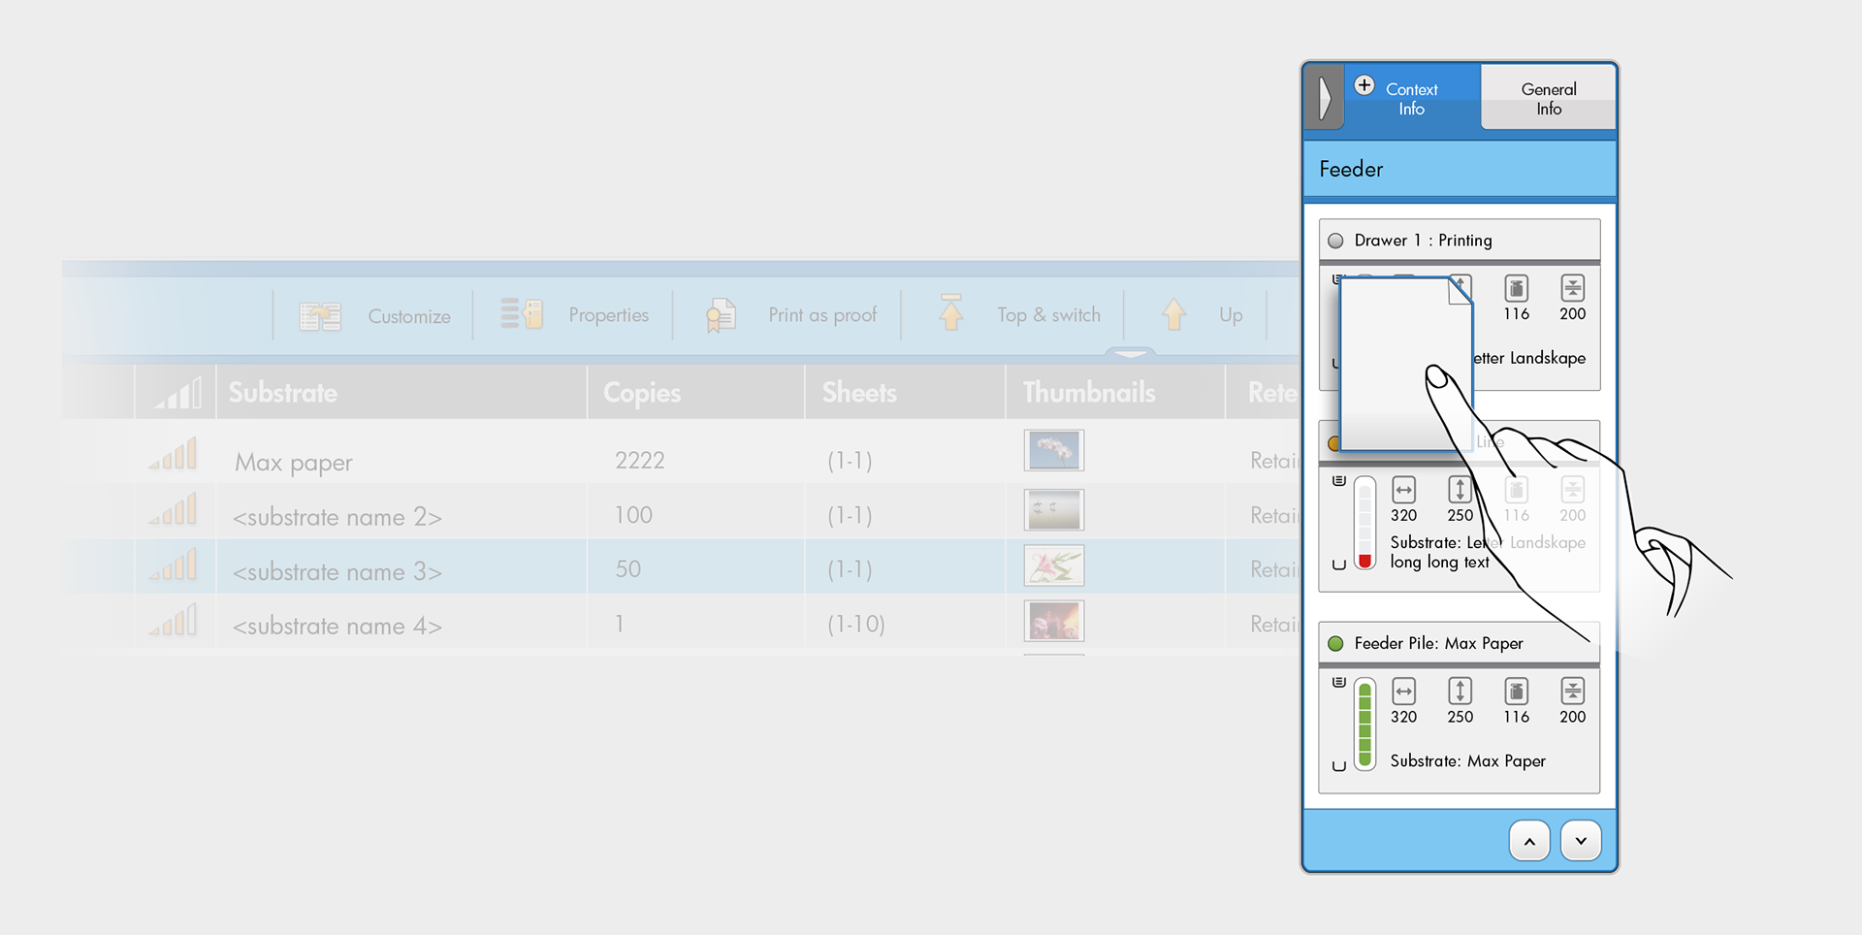Click the height icon above 250 in Feeder Pile

(1461, 691)
